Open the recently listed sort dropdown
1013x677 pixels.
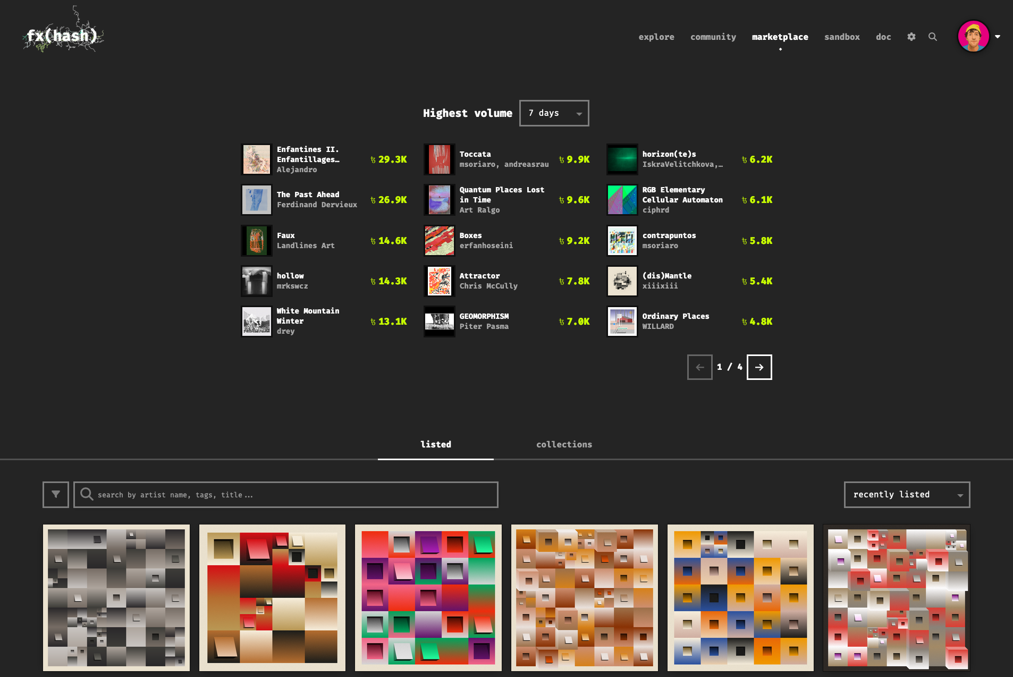907,495
